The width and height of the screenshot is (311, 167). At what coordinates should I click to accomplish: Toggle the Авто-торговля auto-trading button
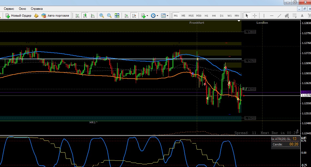click(55, 16)
